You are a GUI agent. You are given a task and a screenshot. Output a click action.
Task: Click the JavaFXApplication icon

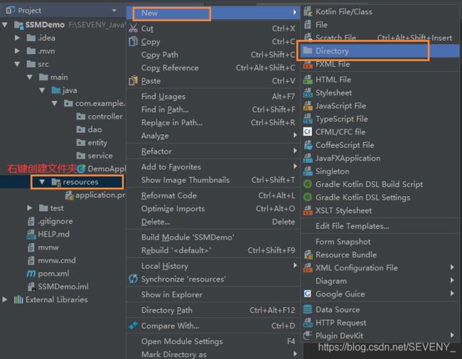pyautogui.click(x=308, y=159)
